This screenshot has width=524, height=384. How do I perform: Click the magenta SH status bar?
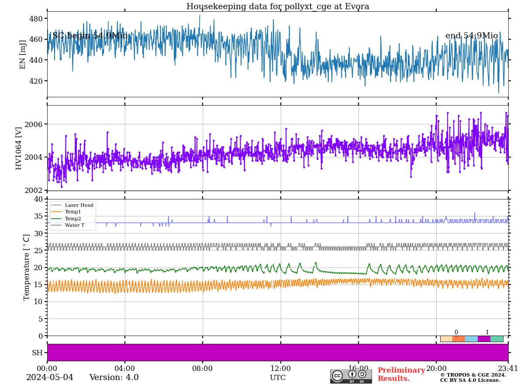click(x=278, y=353)
